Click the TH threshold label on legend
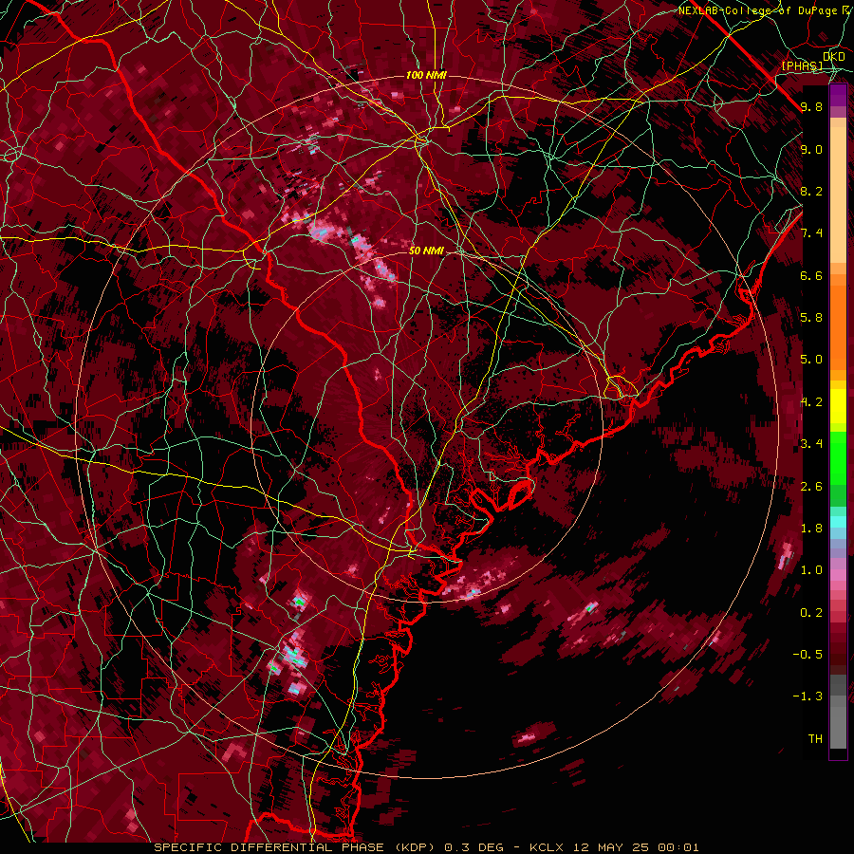The image size is (854, 854). click(x=815, y=739)
